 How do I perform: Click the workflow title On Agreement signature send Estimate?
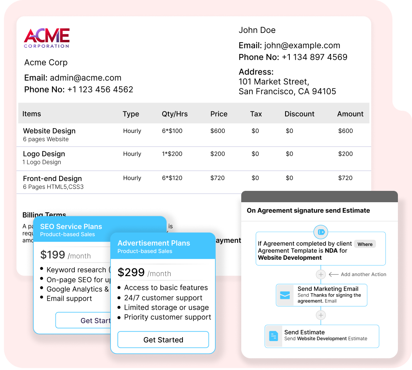point(308,210)
